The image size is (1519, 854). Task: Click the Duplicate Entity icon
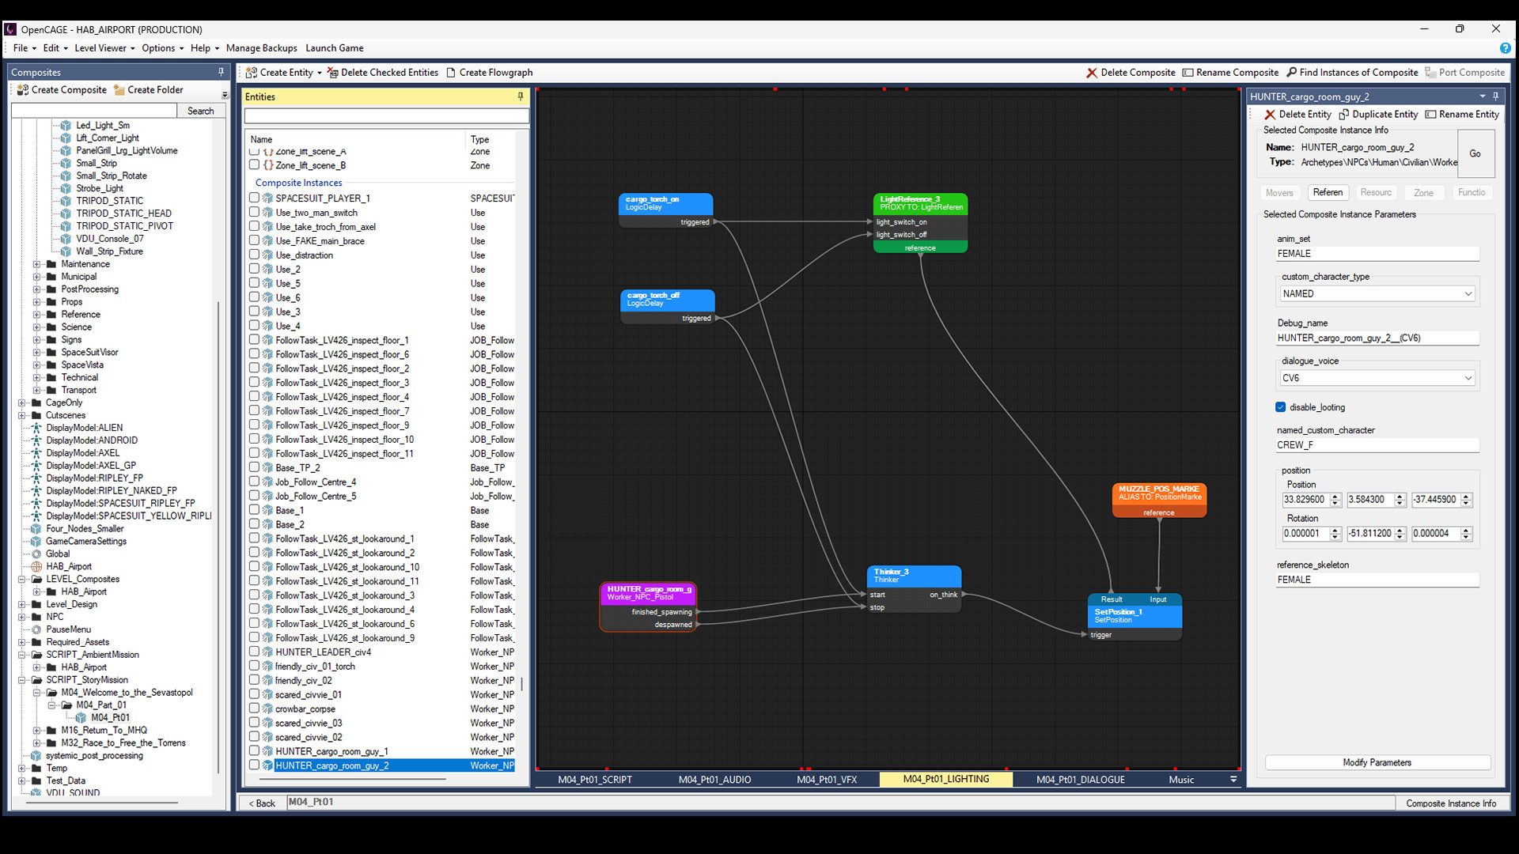tap(1344, 115)
